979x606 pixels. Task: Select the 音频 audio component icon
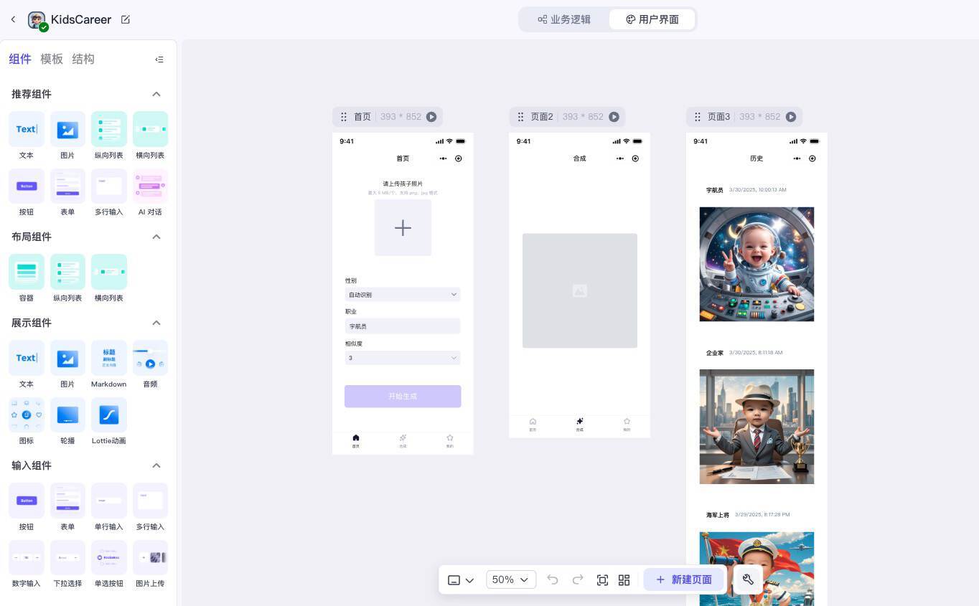point(150,357)
